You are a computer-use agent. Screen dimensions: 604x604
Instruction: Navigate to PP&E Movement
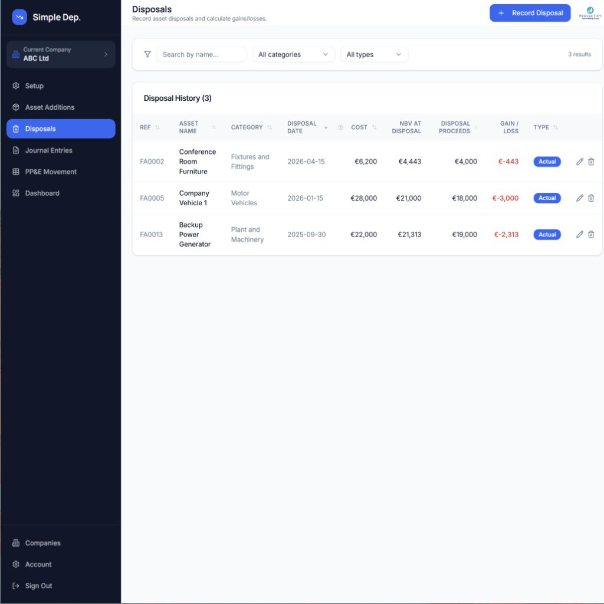click(61, 172)
